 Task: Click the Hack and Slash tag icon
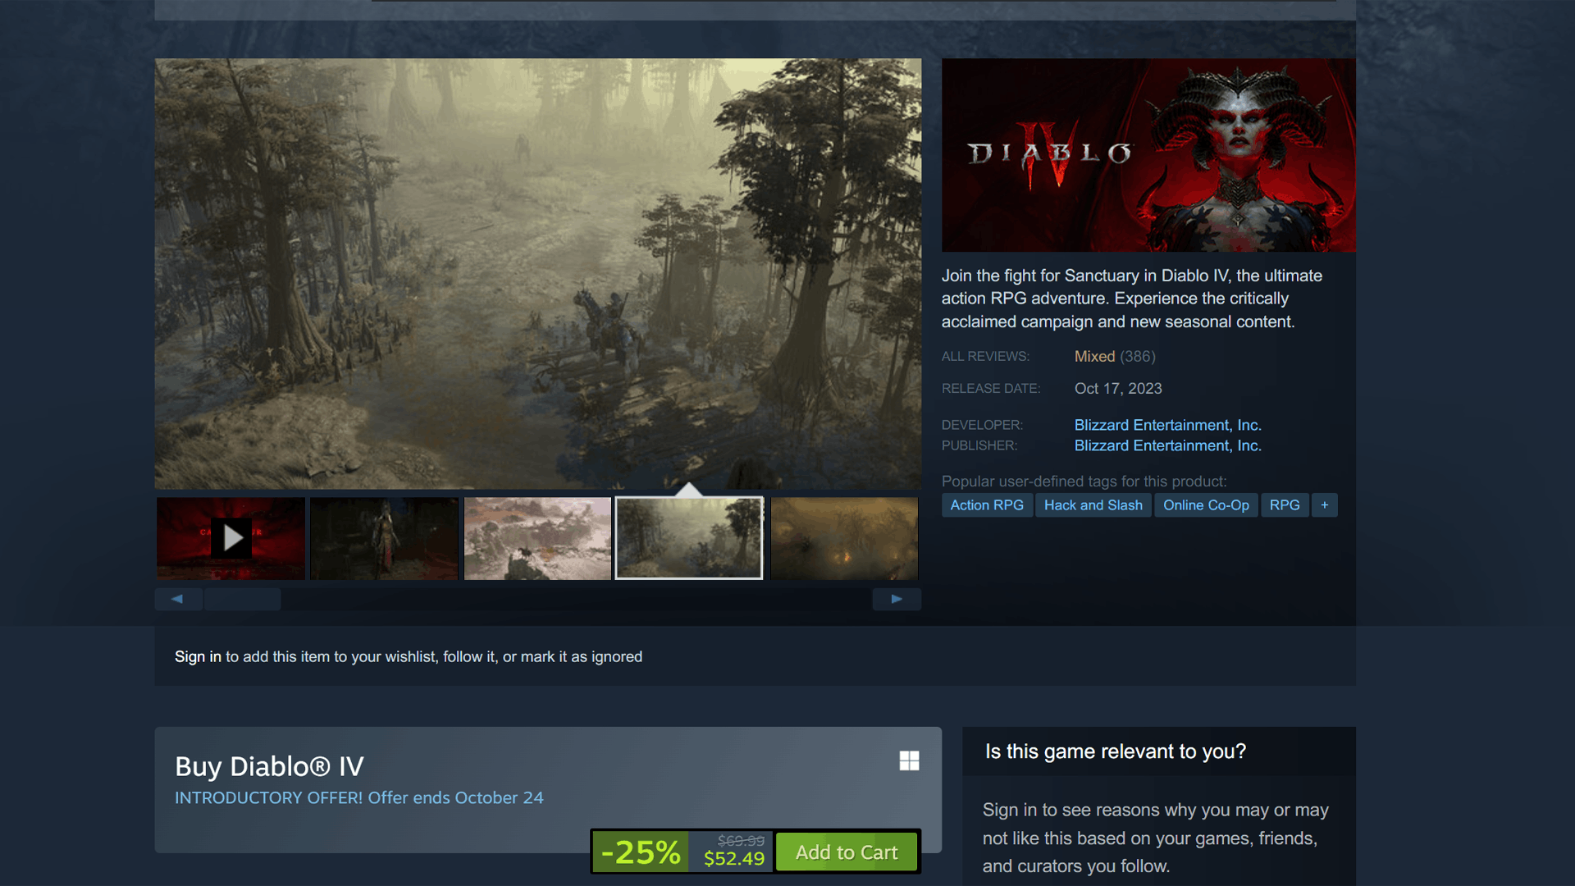[1093, 505]
